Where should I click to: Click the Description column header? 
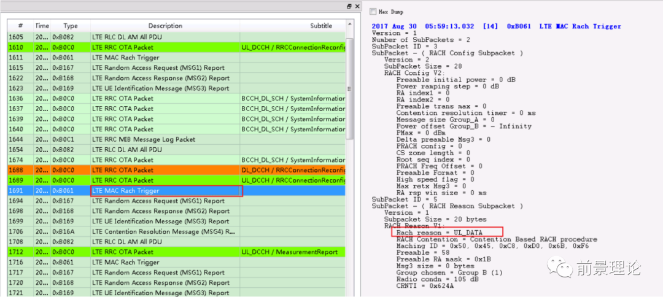(165, 26)
